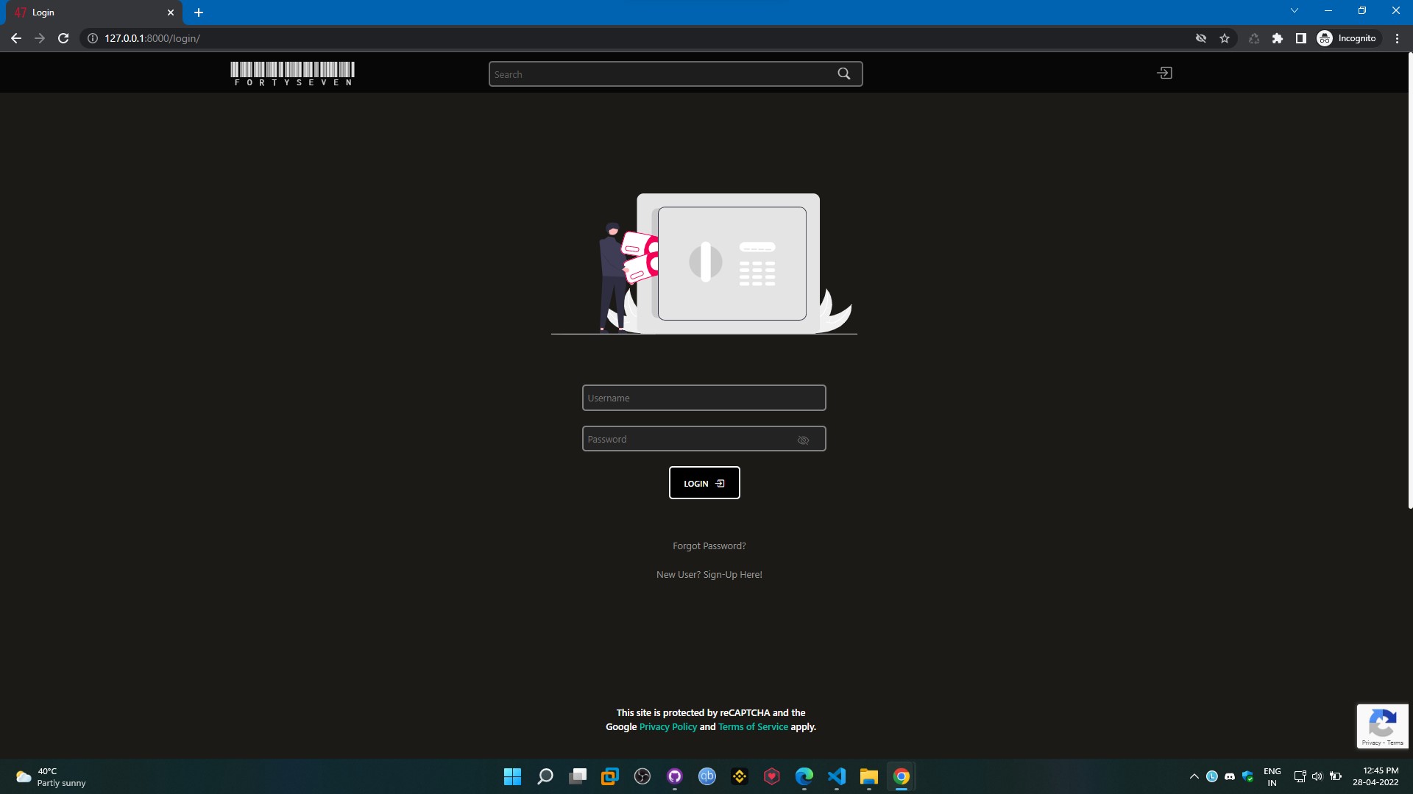Open a new browser tab
Viewport: 1413px width, 794px height.
(x=199, y=12)
